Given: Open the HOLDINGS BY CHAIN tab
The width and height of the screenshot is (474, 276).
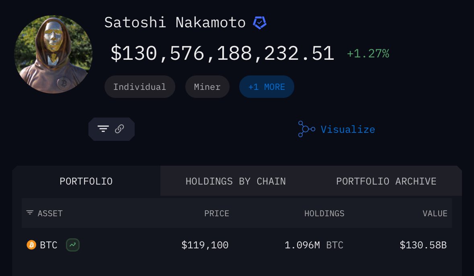Looking at the screenshot, I should pos(236,181).
